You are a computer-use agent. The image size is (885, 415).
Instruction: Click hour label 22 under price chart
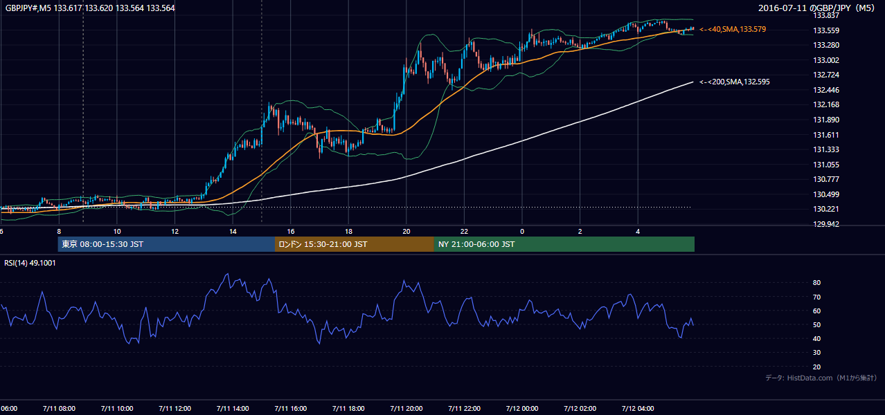(464, 231)
